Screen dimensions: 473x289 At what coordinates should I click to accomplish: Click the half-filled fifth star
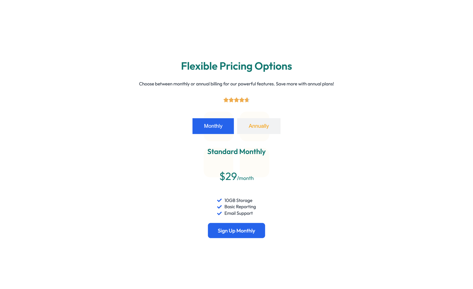coord(247,100)
